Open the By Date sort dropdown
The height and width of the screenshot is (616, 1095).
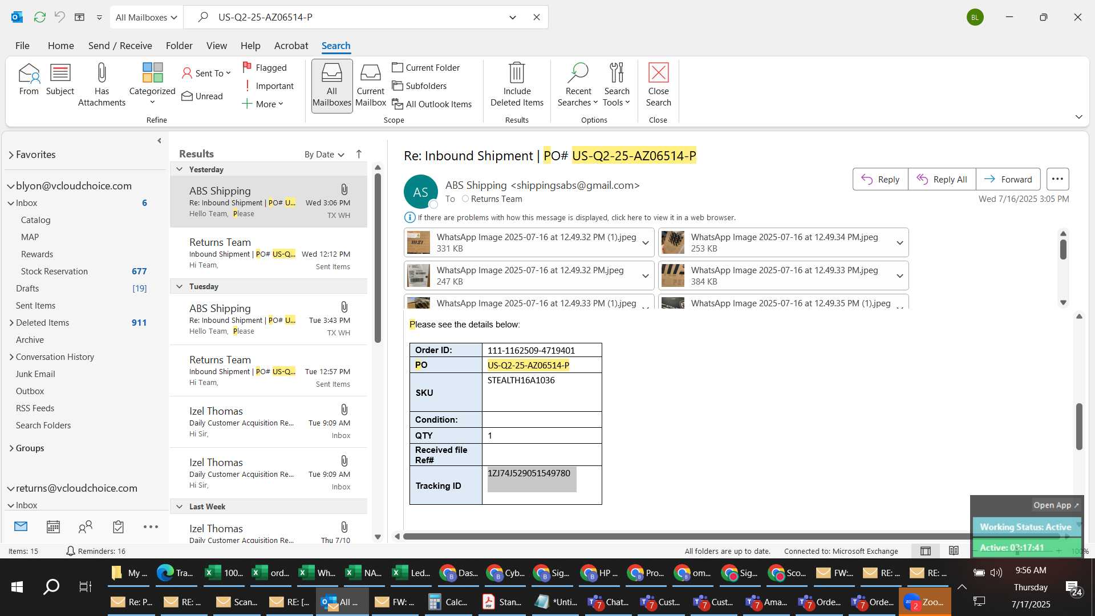[x=324, y=154]
